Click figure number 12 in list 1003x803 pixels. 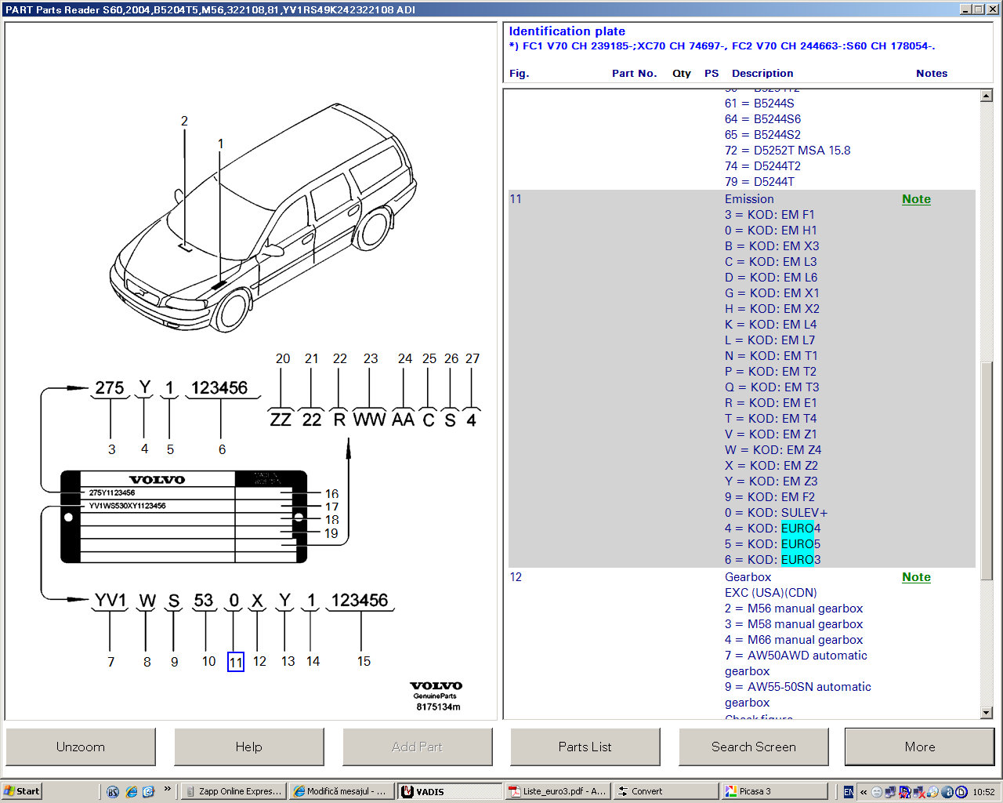click(x=516, y=577)
